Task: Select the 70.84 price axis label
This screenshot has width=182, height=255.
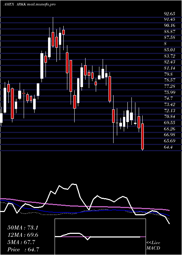Action: tap(170, 117)
